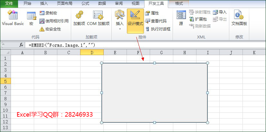Select row 5 header
Viewport: 266px width, 132px height.
click(x=5, y=81)
